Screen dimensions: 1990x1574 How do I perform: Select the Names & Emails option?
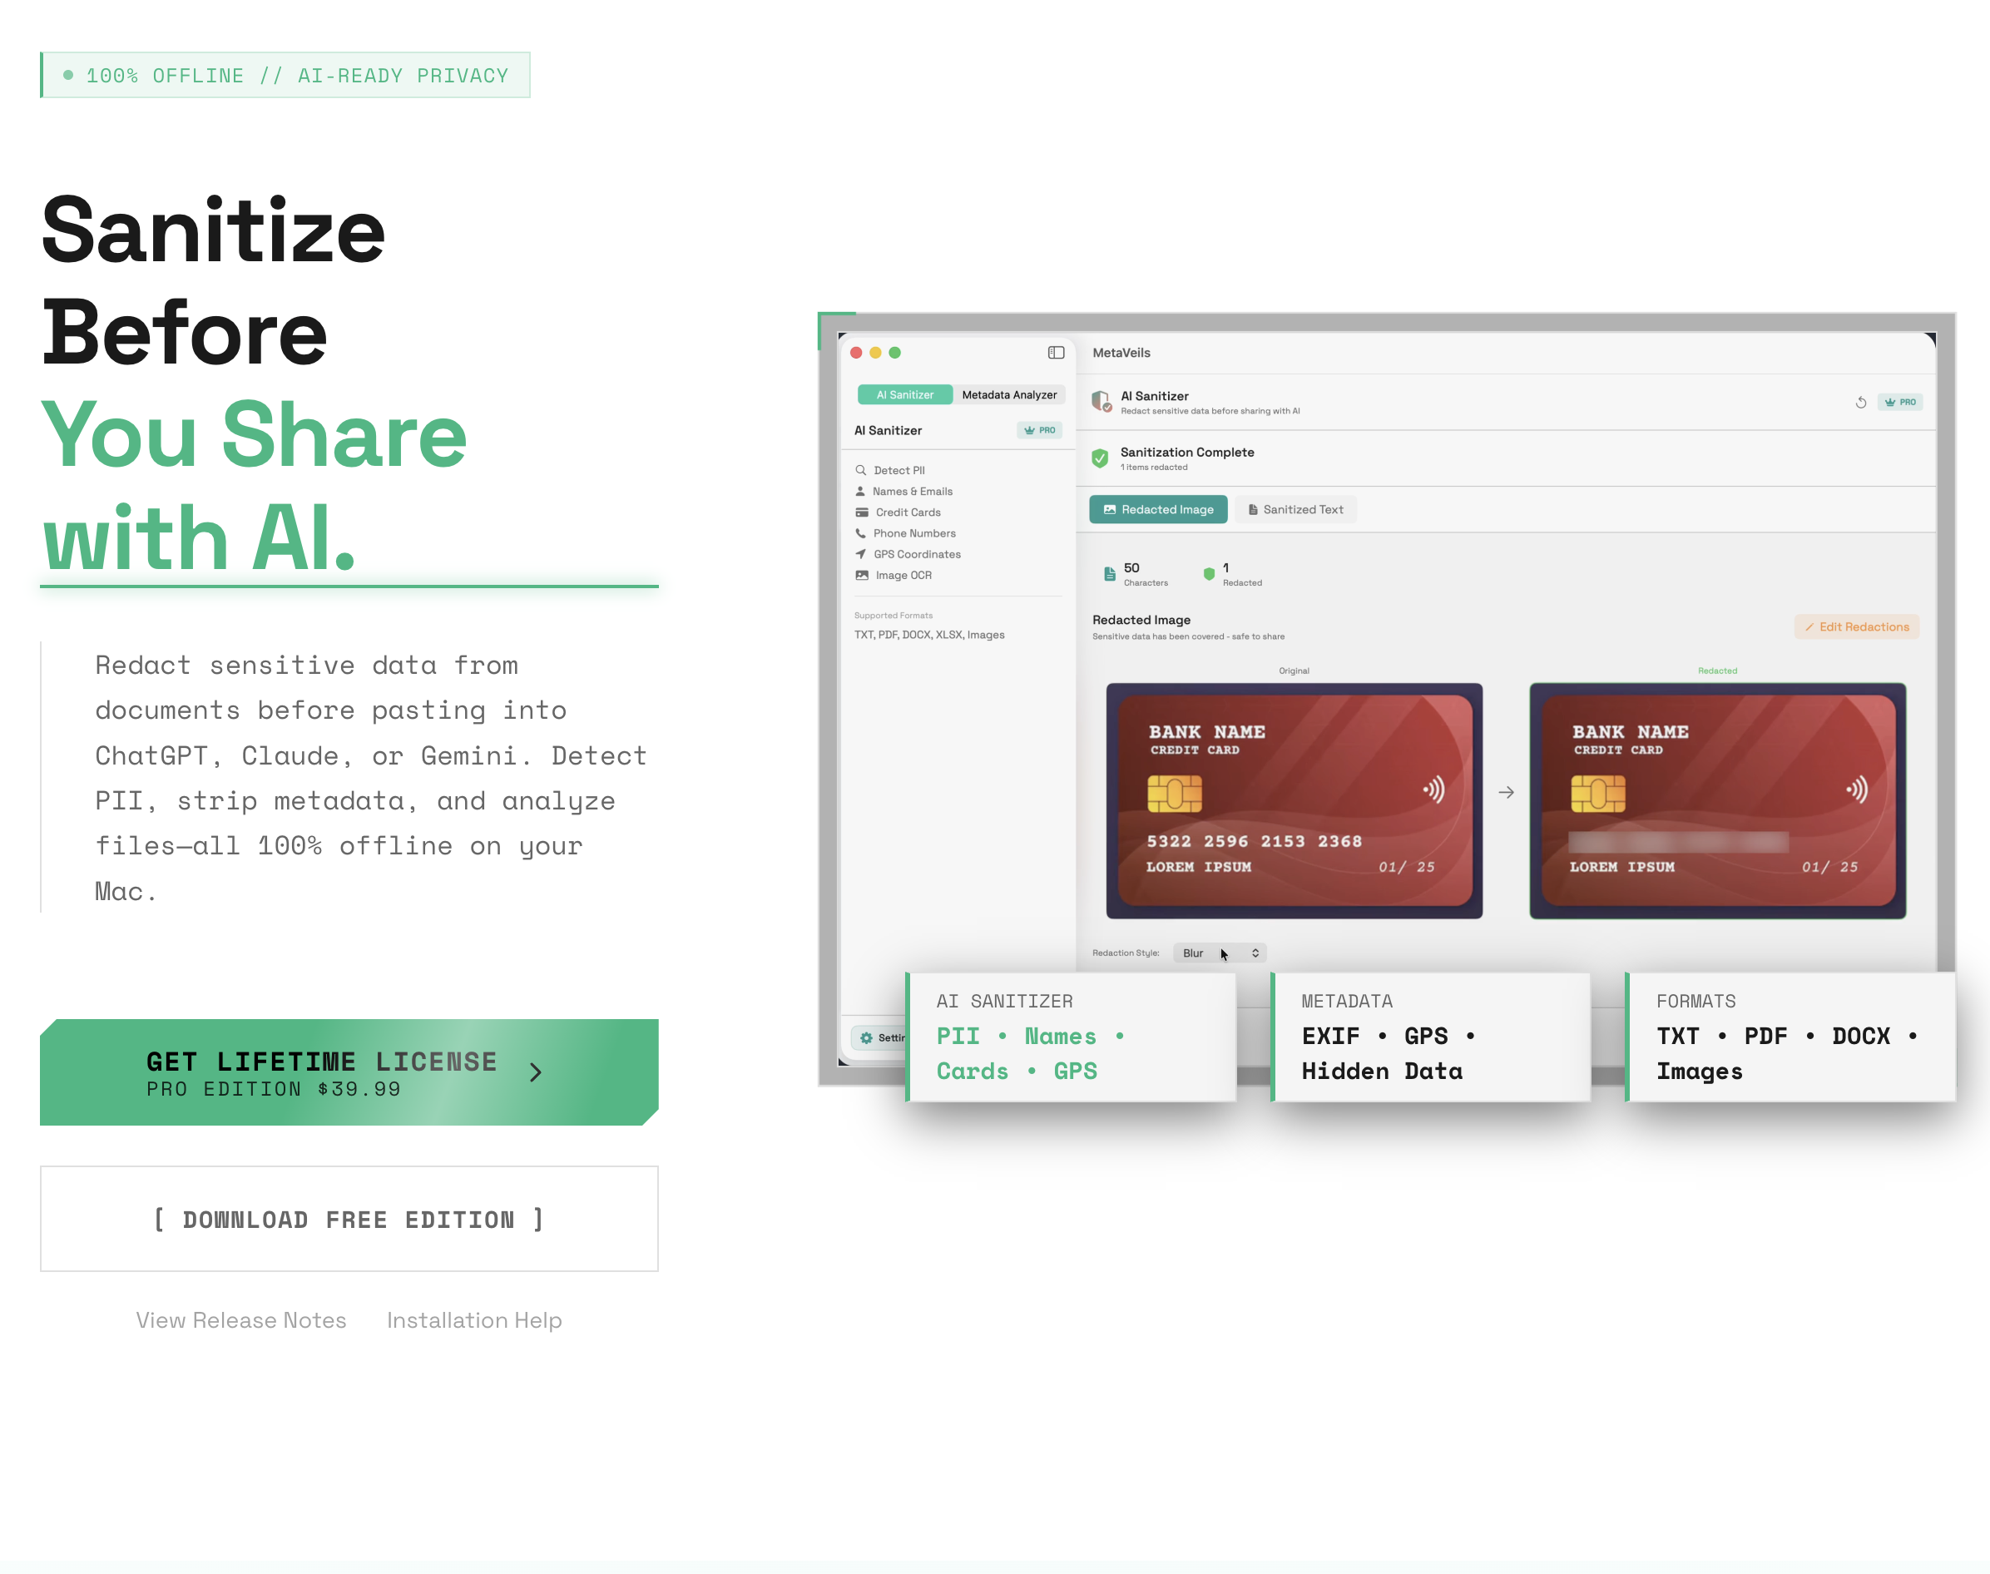[911, 491]
